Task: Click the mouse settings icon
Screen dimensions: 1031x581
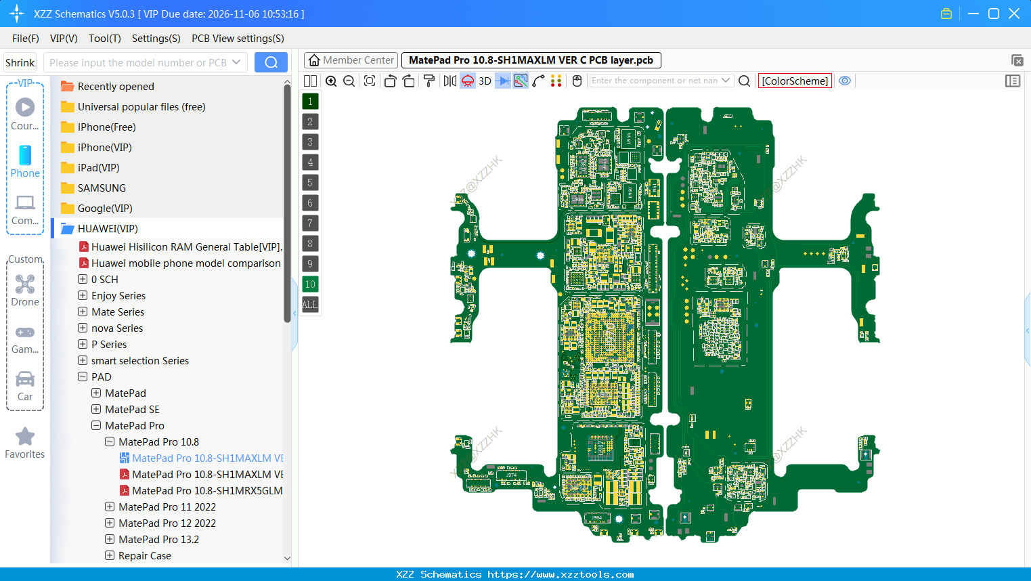Action: (577, 81)
